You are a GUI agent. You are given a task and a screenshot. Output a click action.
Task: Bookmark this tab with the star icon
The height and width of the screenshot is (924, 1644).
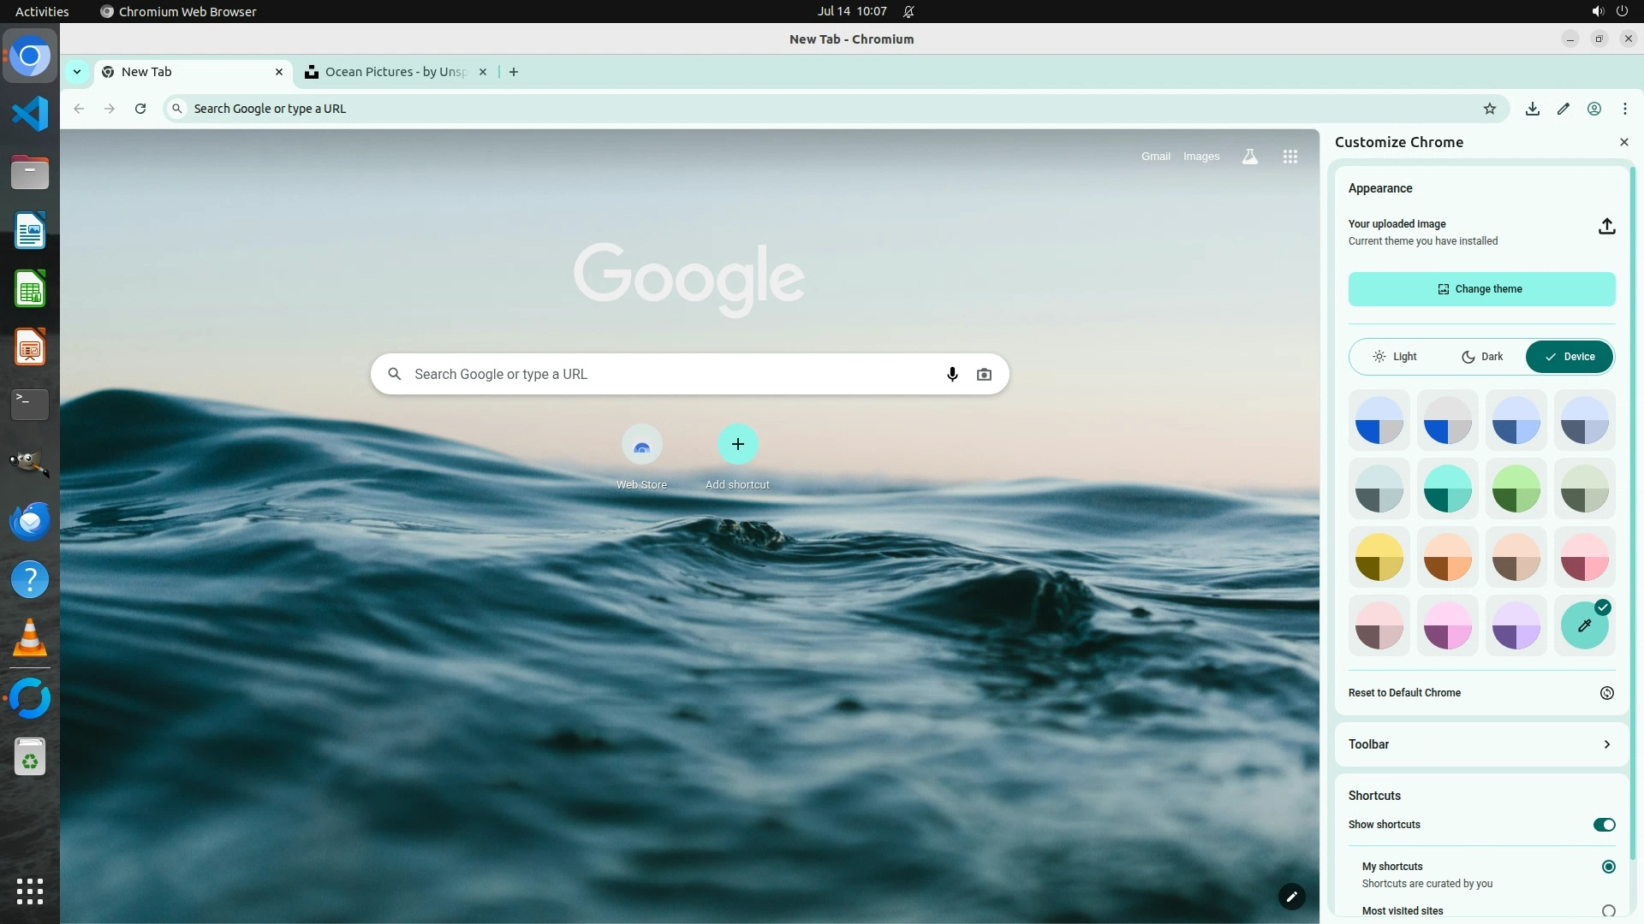(1489, 109)
